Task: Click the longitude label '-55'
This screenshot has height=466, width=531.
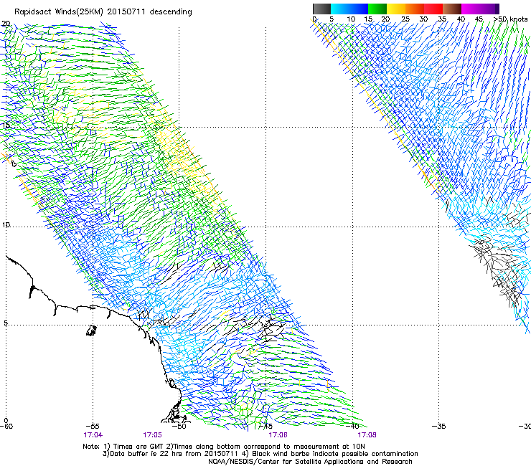Action: 93,426
